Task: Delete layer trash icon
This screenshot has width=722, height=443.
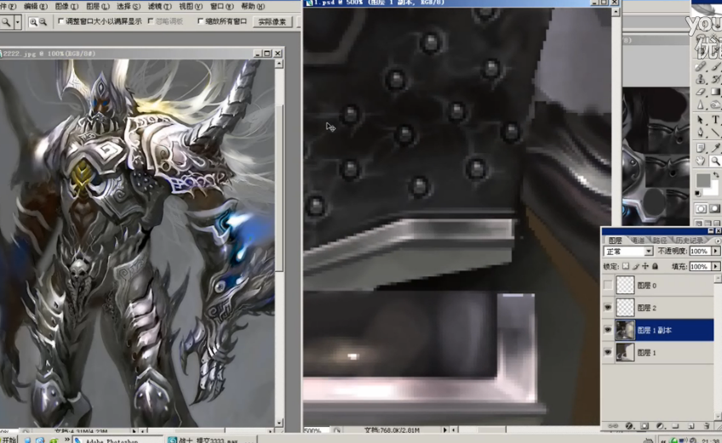Action: [x=707, y=426]
